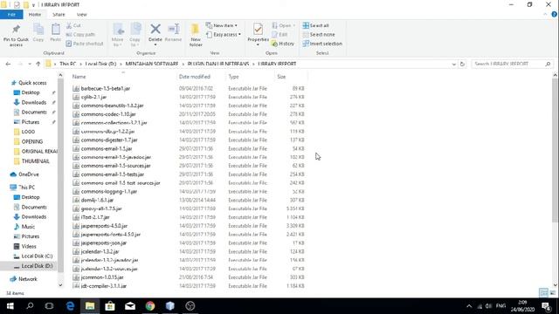The width and height of the screenshot is (559, 314).
Task: Open the File tab
Action: click(11, 15)
